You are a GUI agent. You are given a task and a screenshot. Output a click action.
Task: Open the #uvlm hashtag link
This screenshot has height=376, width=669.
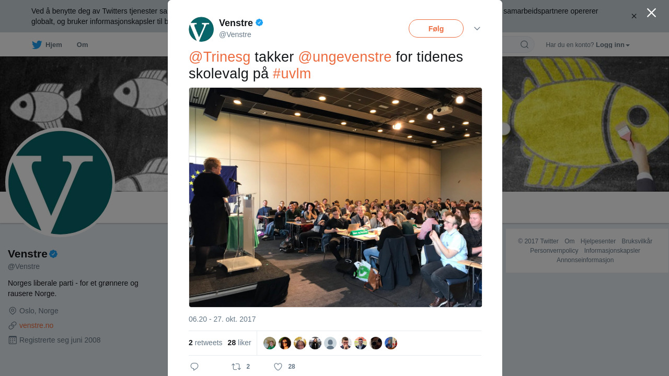(292, 74)
